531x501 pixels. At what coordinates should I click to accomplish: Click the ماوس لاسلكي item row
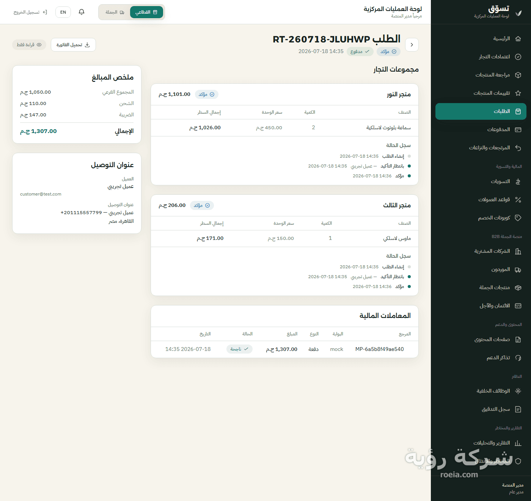pos(284,238)
